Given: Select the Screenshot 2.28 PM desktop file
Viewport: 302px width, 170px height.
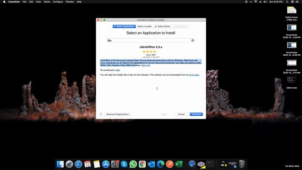Looking at the screenshot, I should 292,31.
